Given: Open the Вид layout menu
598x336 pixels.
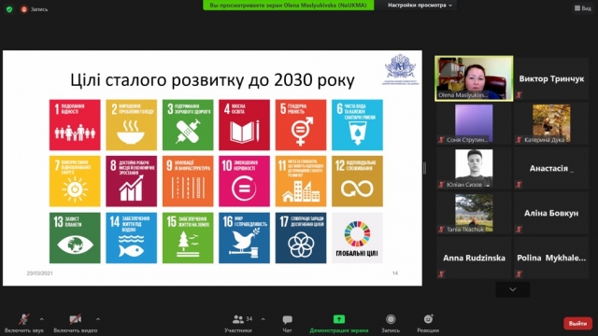Looking at the screenshot, I should 583,8.
